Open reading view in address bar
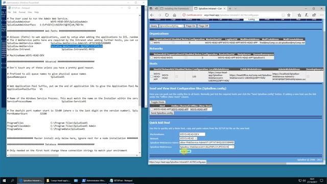Screen dimensions: 327x184 click(283, 15)
